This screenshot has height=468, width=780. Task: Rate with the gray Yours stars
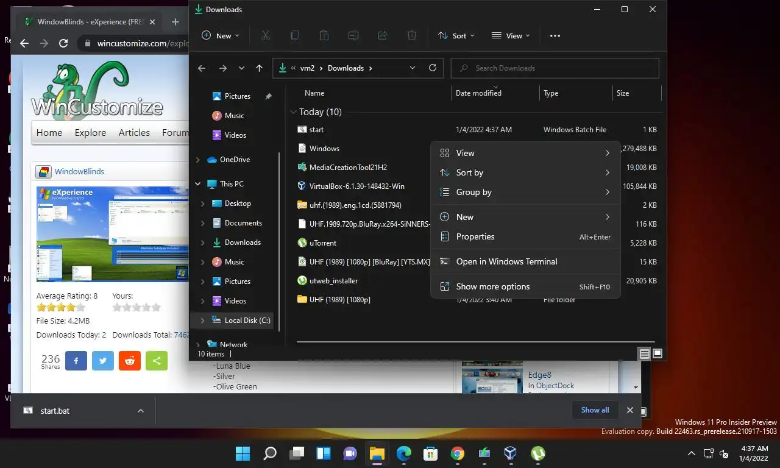point(136,308)
